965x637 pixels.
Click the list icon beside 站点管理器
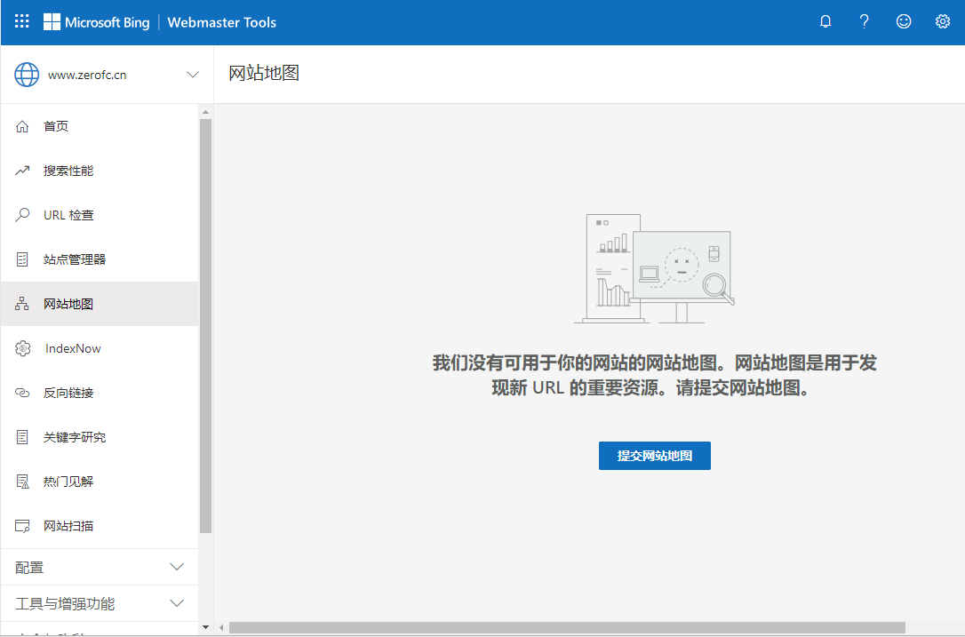22,259
